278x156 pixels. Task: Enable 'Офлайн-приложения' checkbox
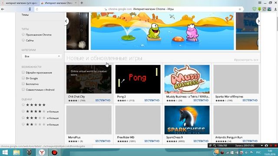tap(23, 72)
